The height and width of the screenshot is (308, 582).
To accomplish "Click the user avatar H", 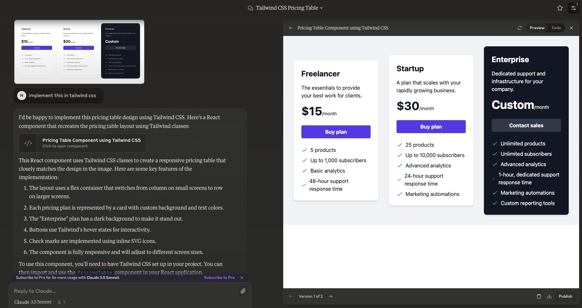I will tap(22, 96).
